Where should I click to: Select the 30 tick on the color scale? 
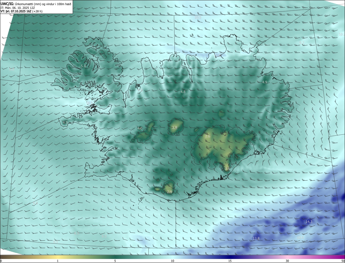(287, 261)
